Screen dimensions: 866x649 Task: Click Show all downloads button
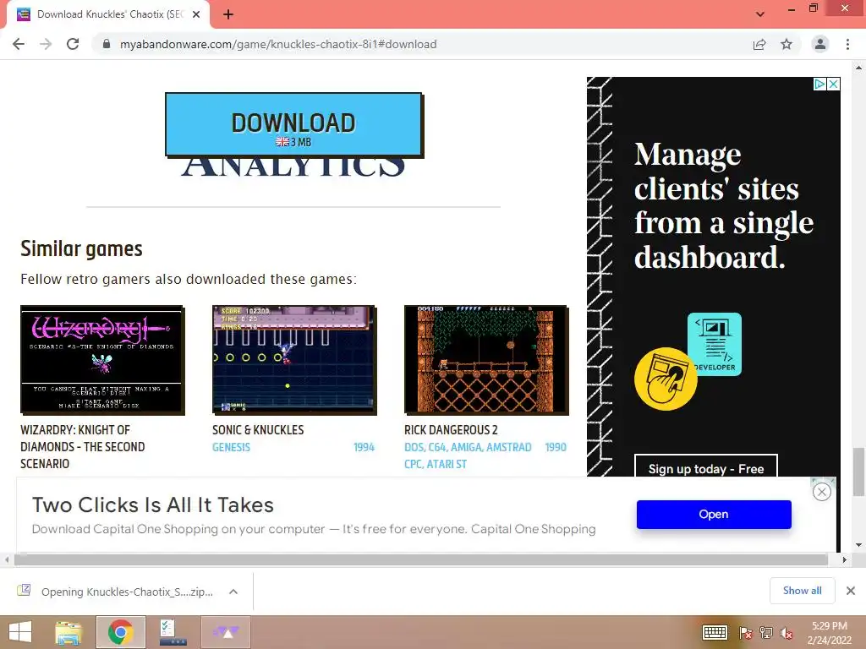802,591
